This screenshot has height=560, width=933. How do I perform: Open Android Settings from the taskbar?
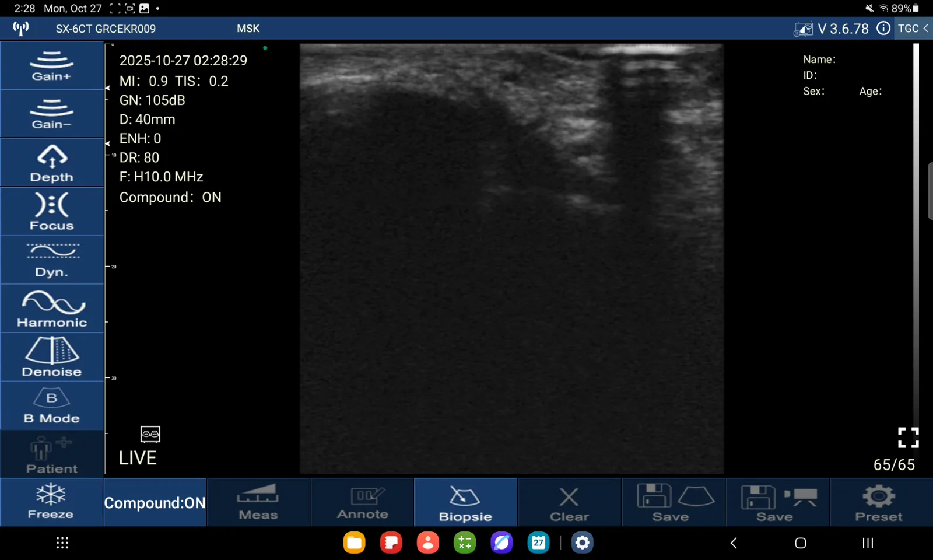click(582, 543)
